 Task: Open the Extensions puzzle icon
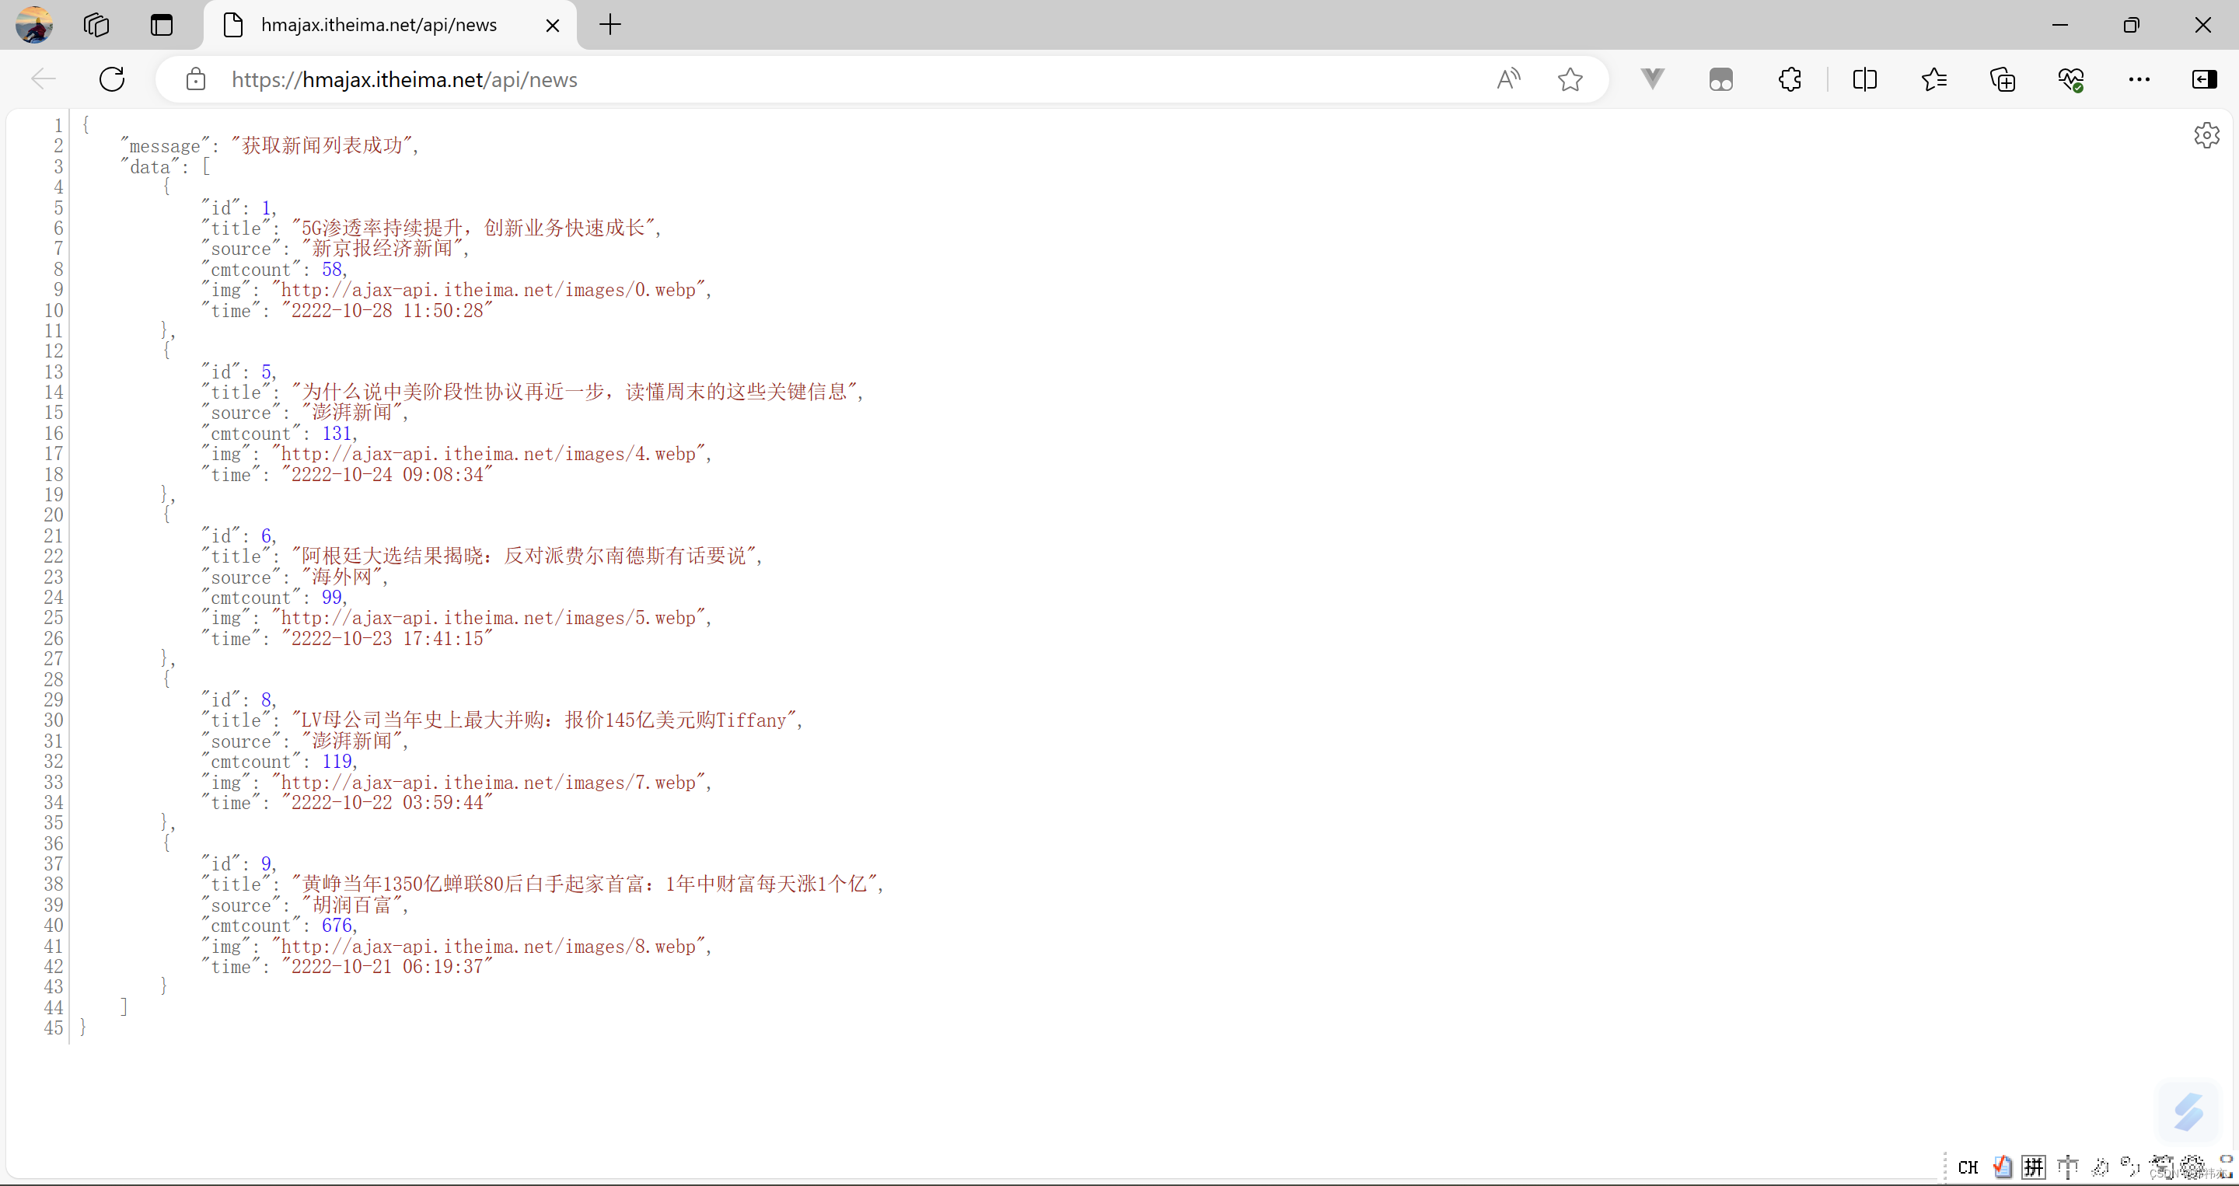[x=1790, y=79]
